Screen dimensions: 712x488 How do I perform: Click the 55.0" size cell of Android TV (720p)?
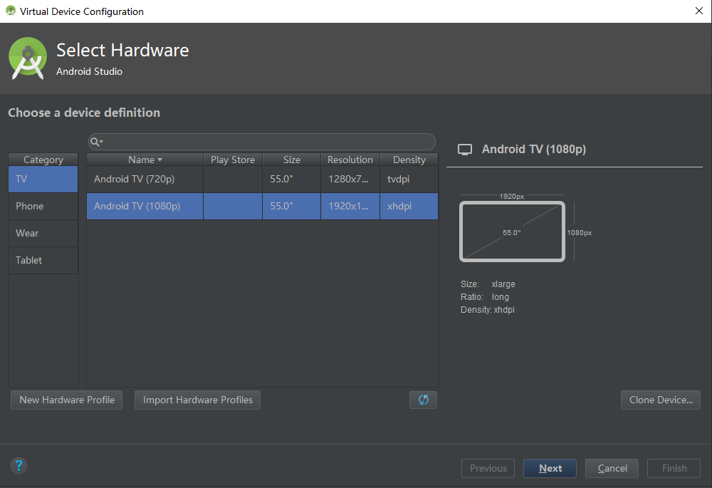point(291,179)
